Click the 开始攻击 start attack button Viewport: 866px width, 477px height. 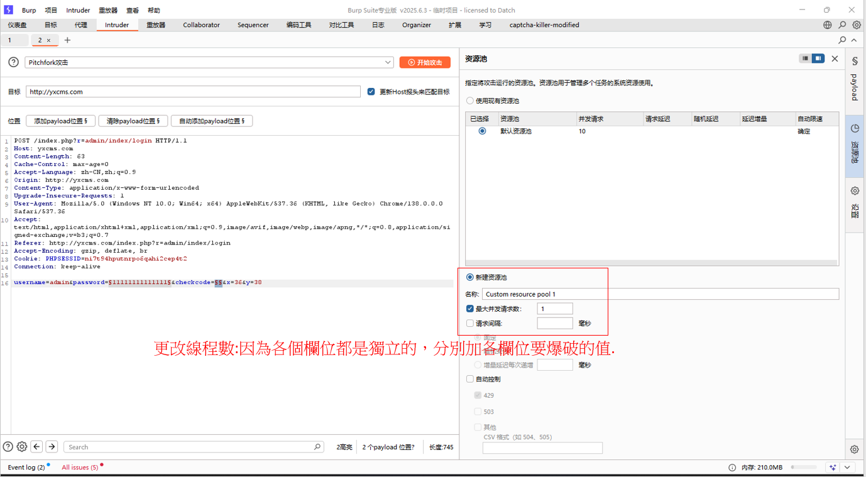[x=425, y=62]
